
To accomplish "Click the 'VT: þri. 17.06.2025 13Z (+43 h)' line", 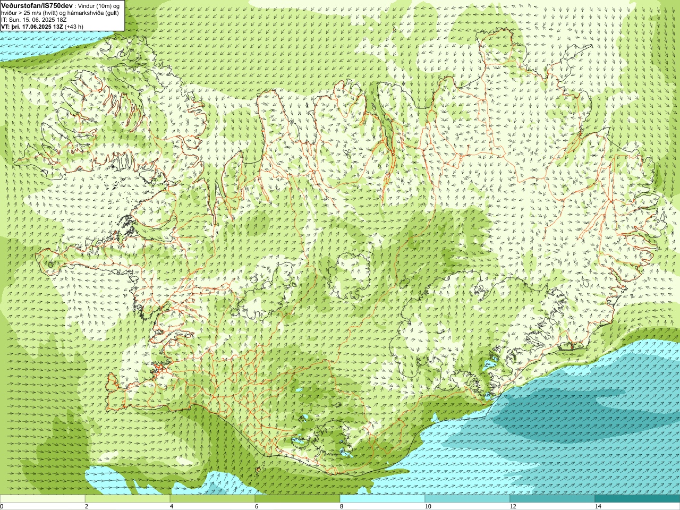I will point(42,26).
